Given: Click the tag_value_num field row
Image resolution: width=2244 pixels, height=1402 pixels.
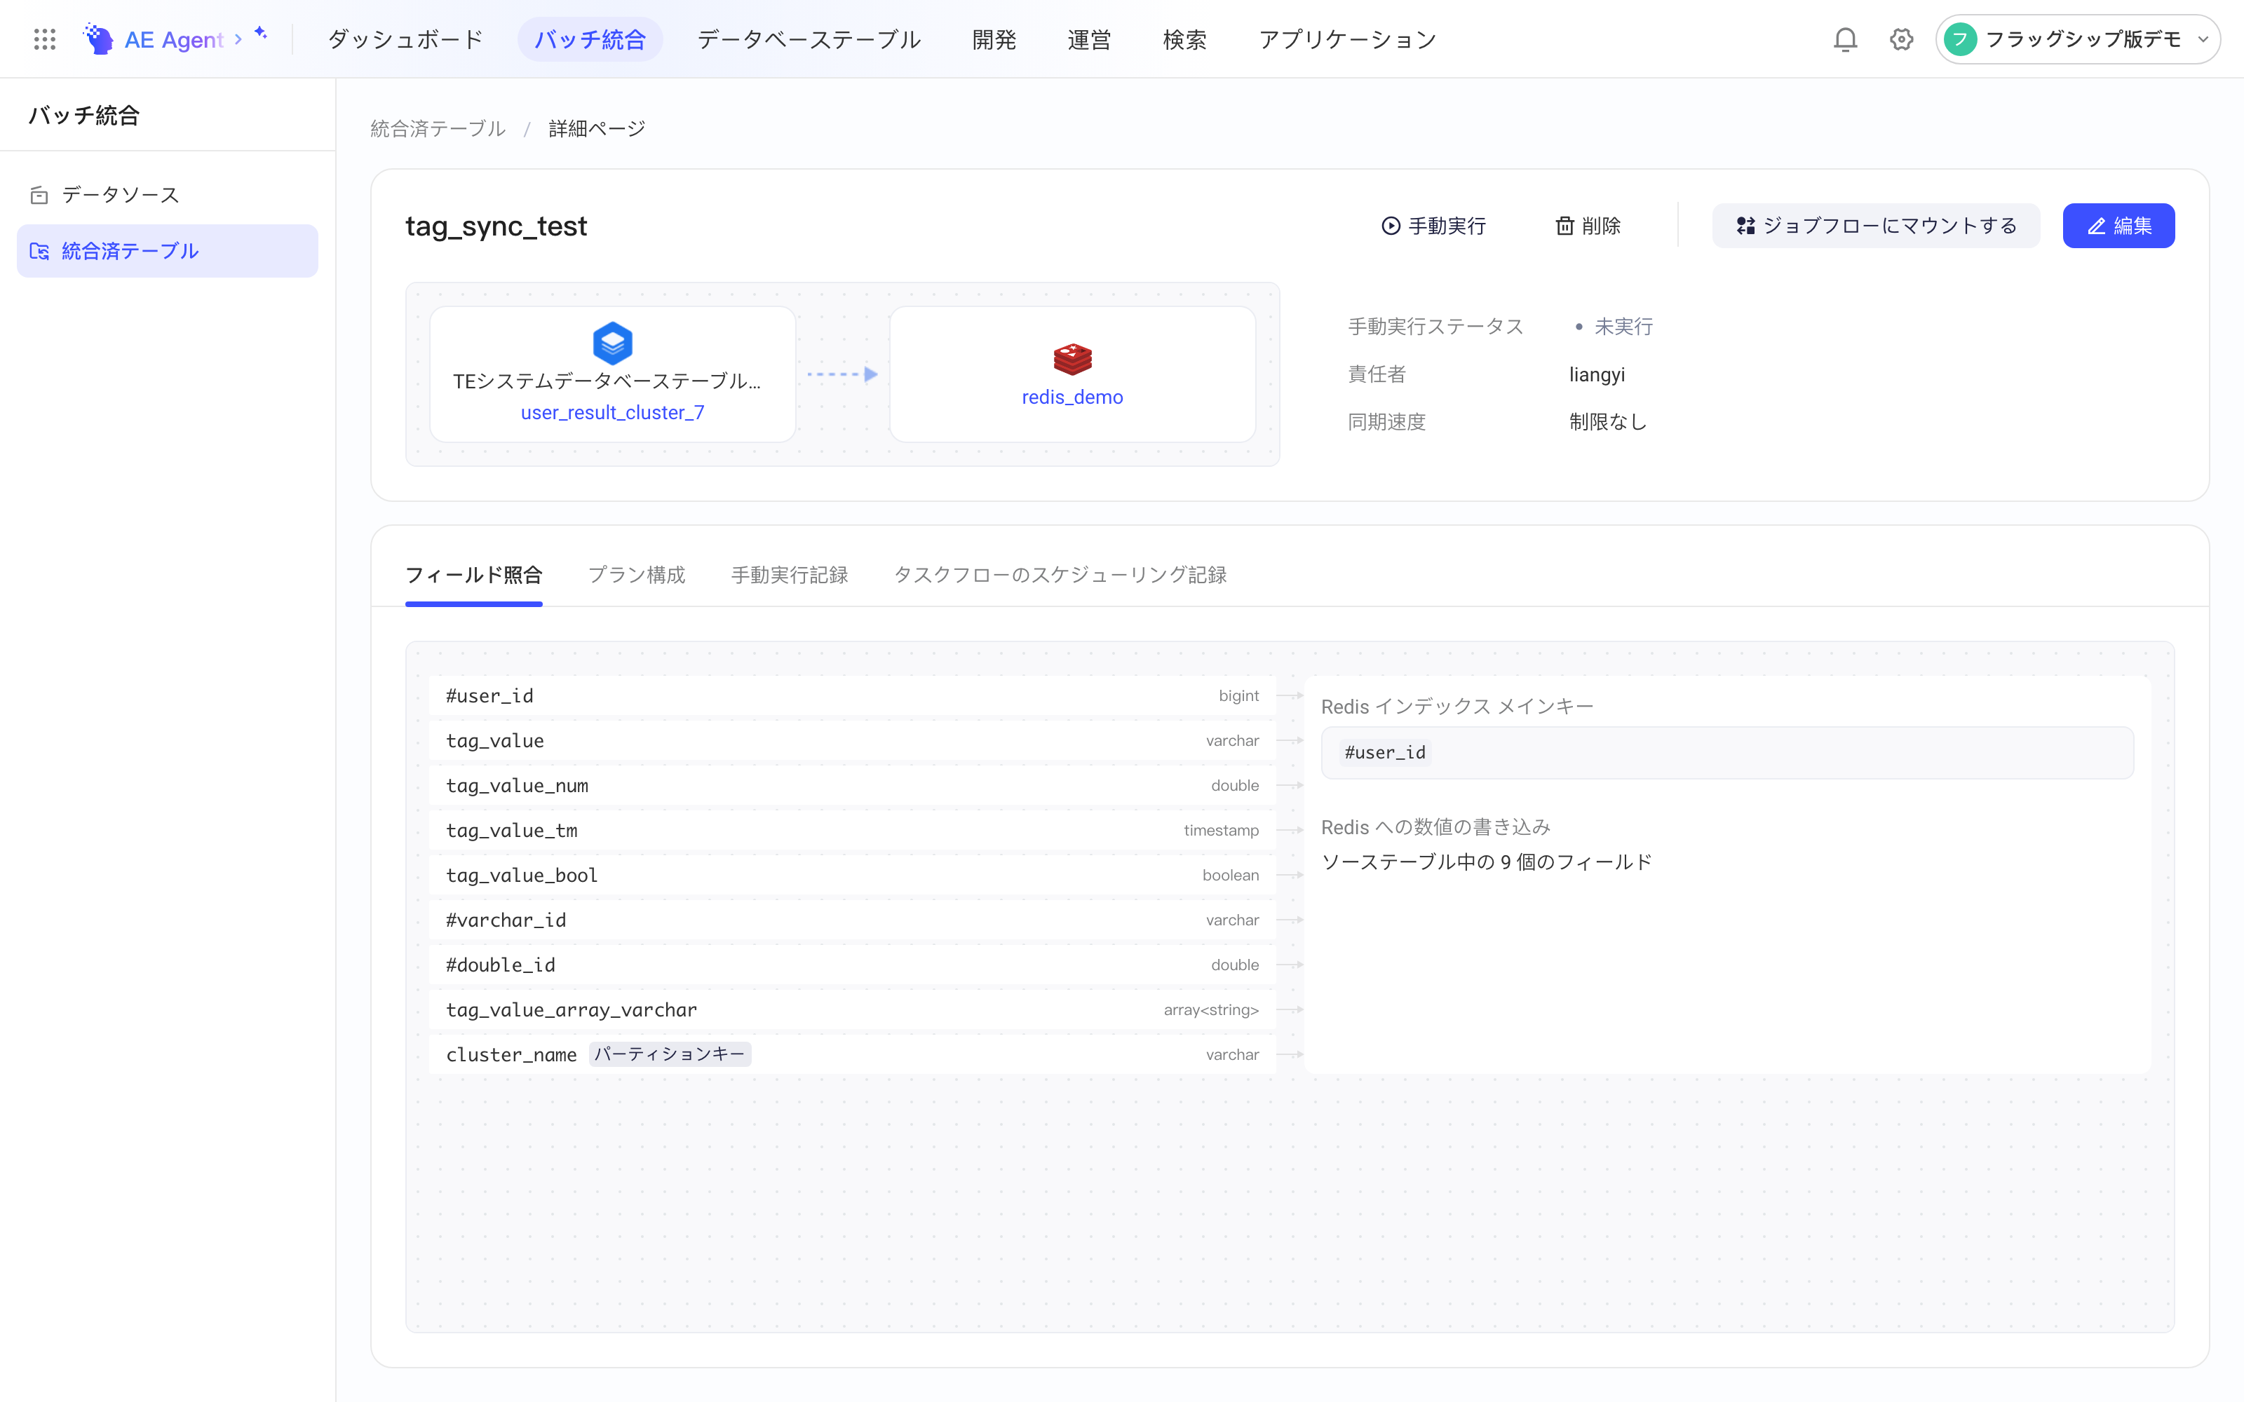Looking at the screenshot, I should tap(851, 785).
